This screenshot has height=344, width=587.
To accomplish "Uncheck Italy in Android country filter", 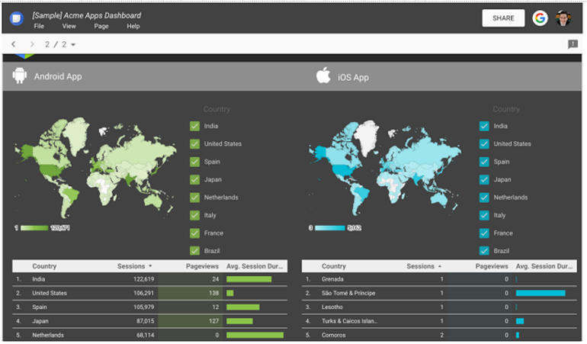I will click(194, 215).
